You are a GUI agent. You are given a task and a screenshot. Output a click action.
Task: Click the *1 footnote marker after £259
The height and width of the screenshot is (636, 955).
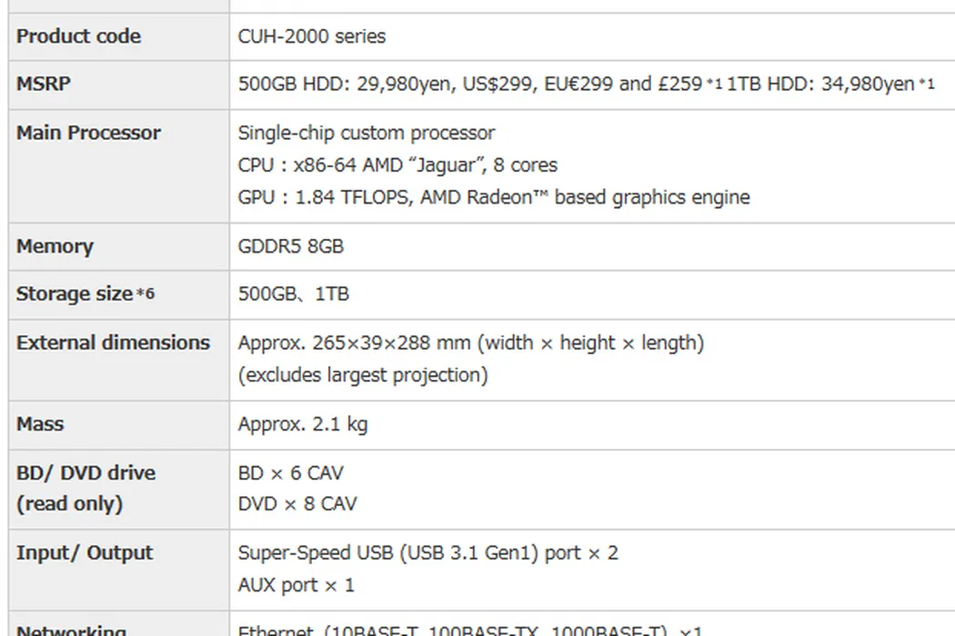(x=714, y=84)
